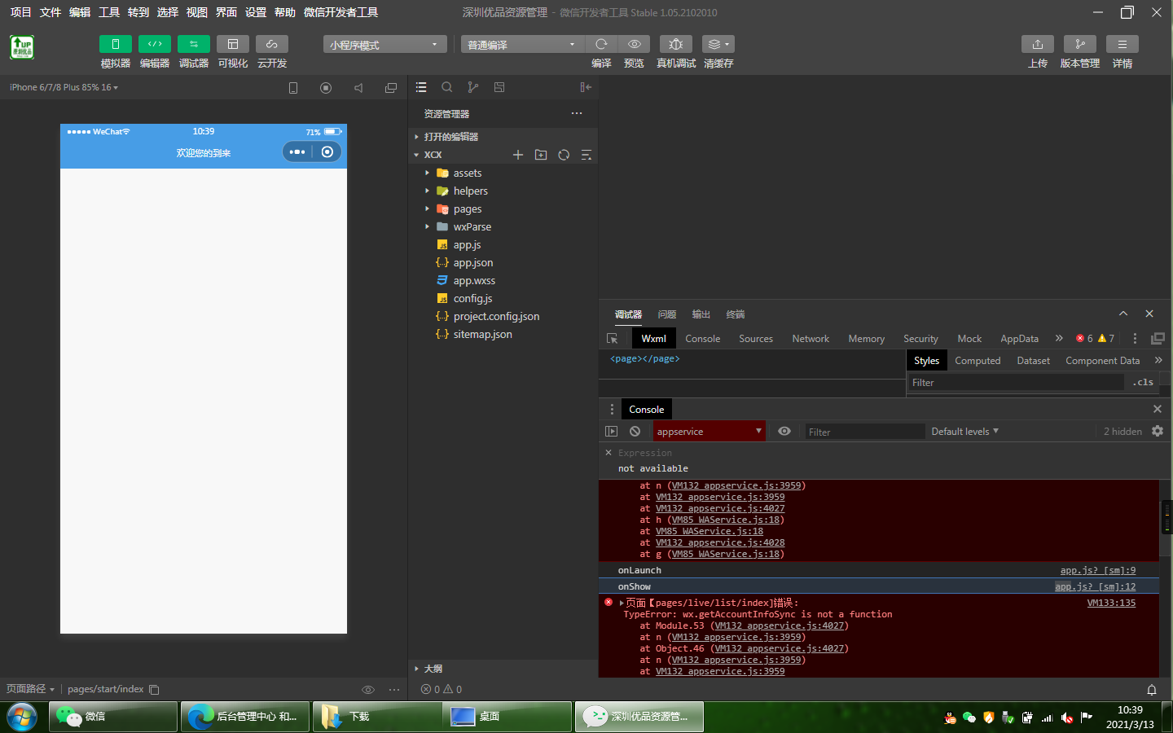The height and width of the screenshot is (733, 1173).
Task: Toggle the simulator panel button
Action: point(115,44)
